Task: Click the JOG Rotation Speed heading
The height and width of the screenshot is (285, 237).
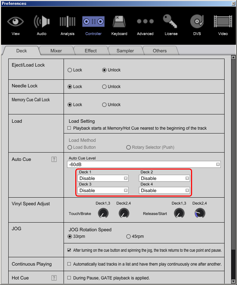Action: pyautogui.click(x=90, y=230)
